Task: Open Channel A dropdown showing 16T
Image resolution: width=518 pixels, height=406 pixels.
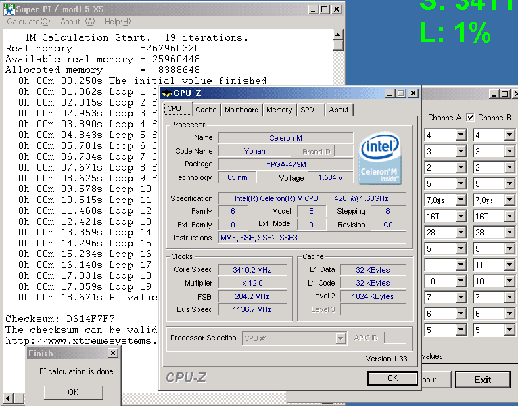Action: [461, 217]
